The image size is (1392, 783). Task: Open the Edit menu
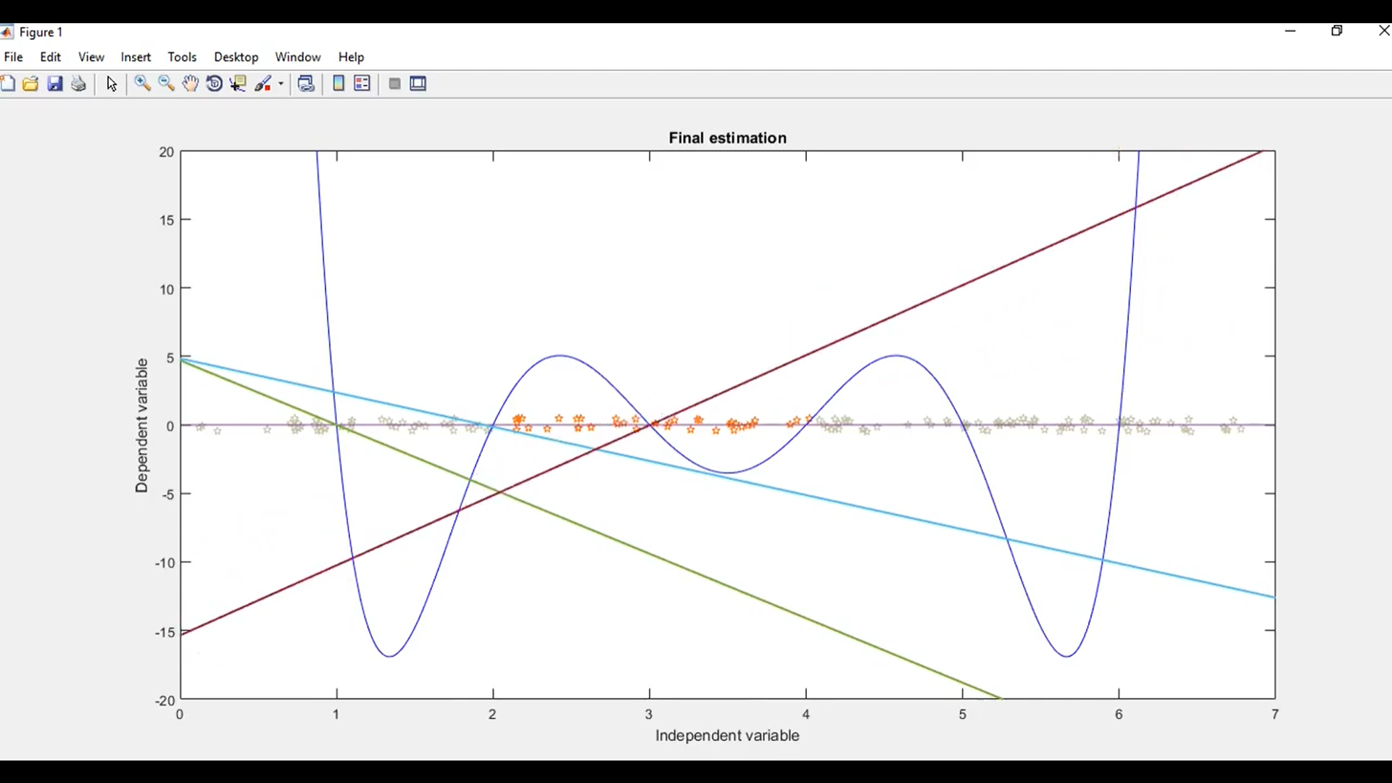pos(51,57)
